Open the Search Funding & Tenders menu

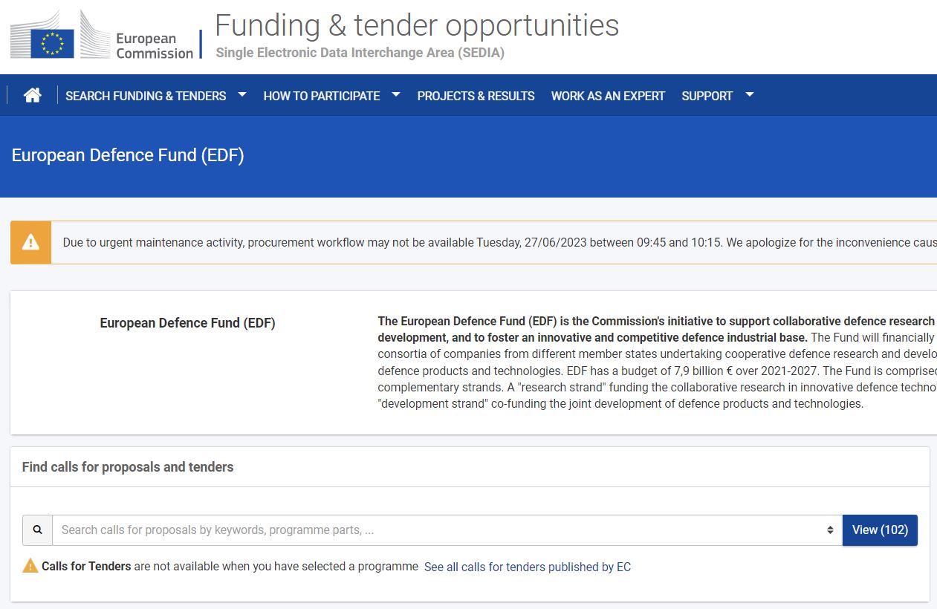pyautogui.click(x=146, y=96)
